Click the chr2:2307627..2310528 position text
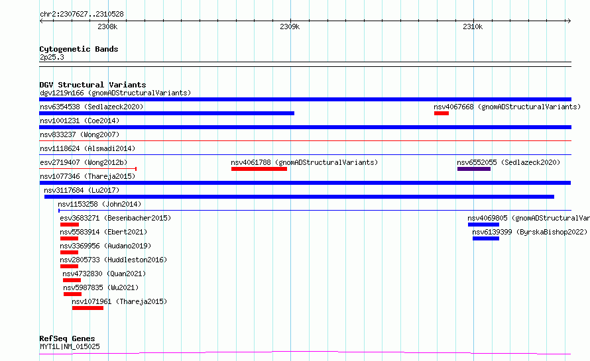Image resolution: width=590 pixels, height=361 pixels. (82, 14)
